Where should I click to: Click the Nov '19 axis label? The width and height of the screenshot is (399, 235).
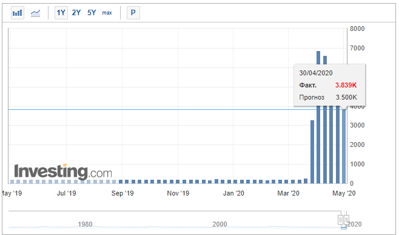(178, 193)
